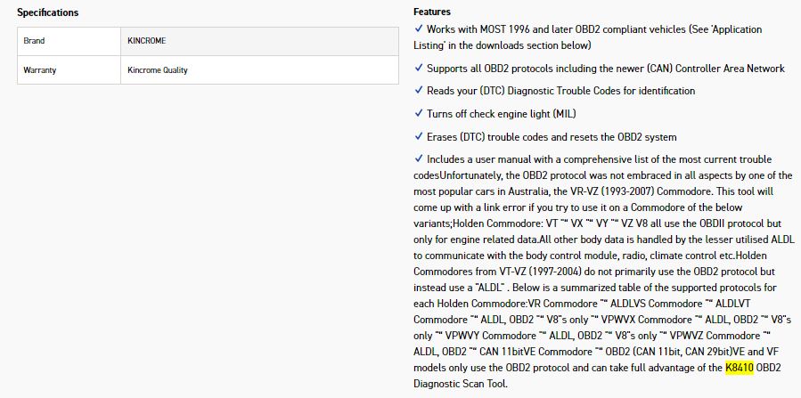Click the Brand label cell
The image size is (801, 398).
click(35, 41)
